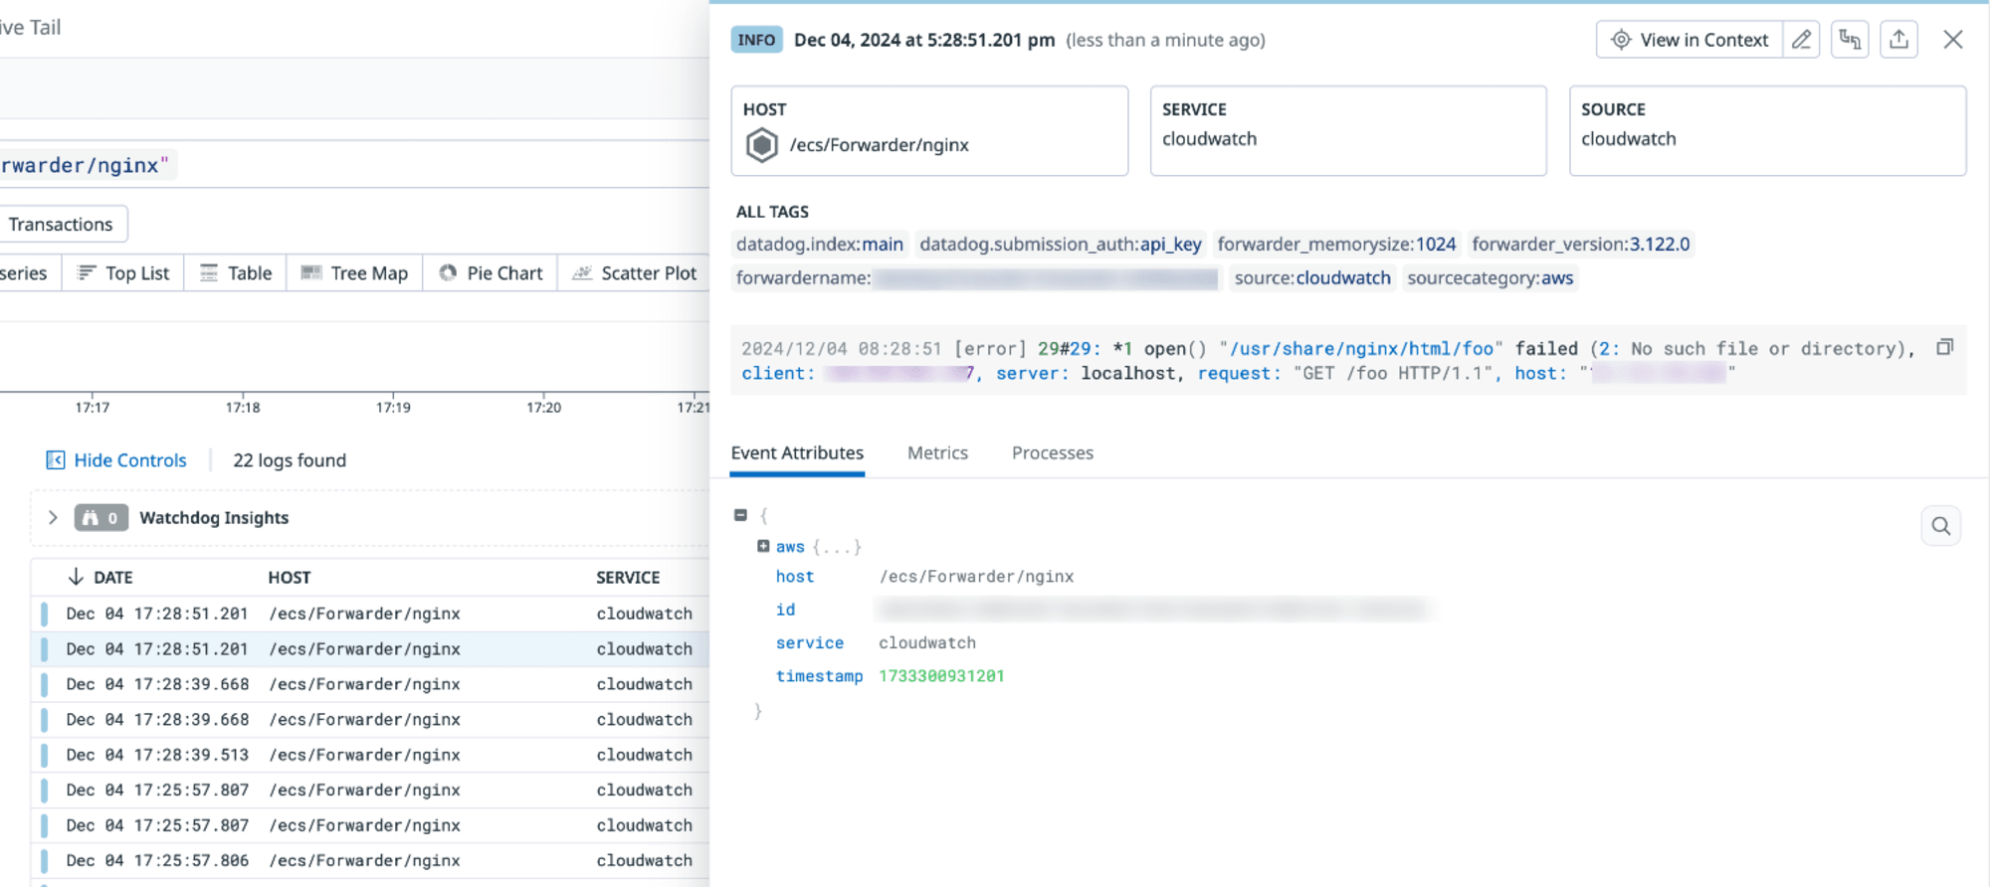The height and width of the screenshot is (887, 1990).
Task: Select the Event Attributes tab
Action: click(797, 453)
